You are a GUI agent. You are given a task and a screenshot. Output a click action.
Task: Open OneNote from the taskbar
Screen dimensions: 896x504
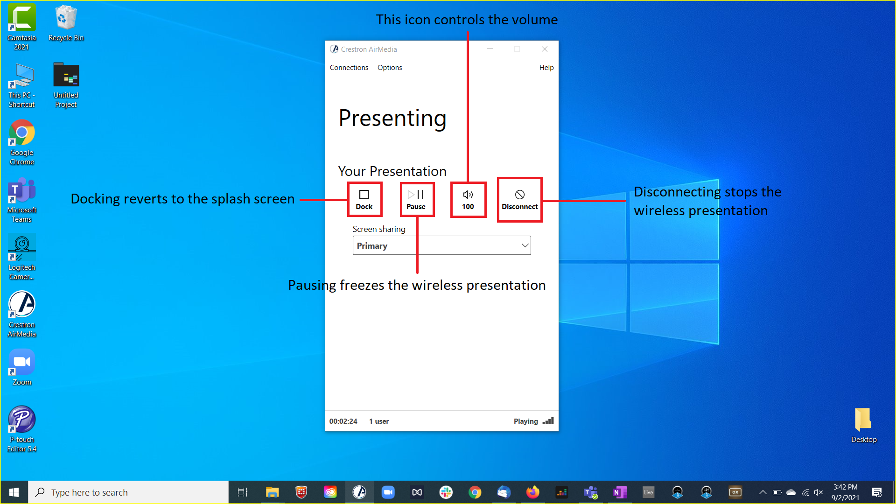tap(620, 492)
